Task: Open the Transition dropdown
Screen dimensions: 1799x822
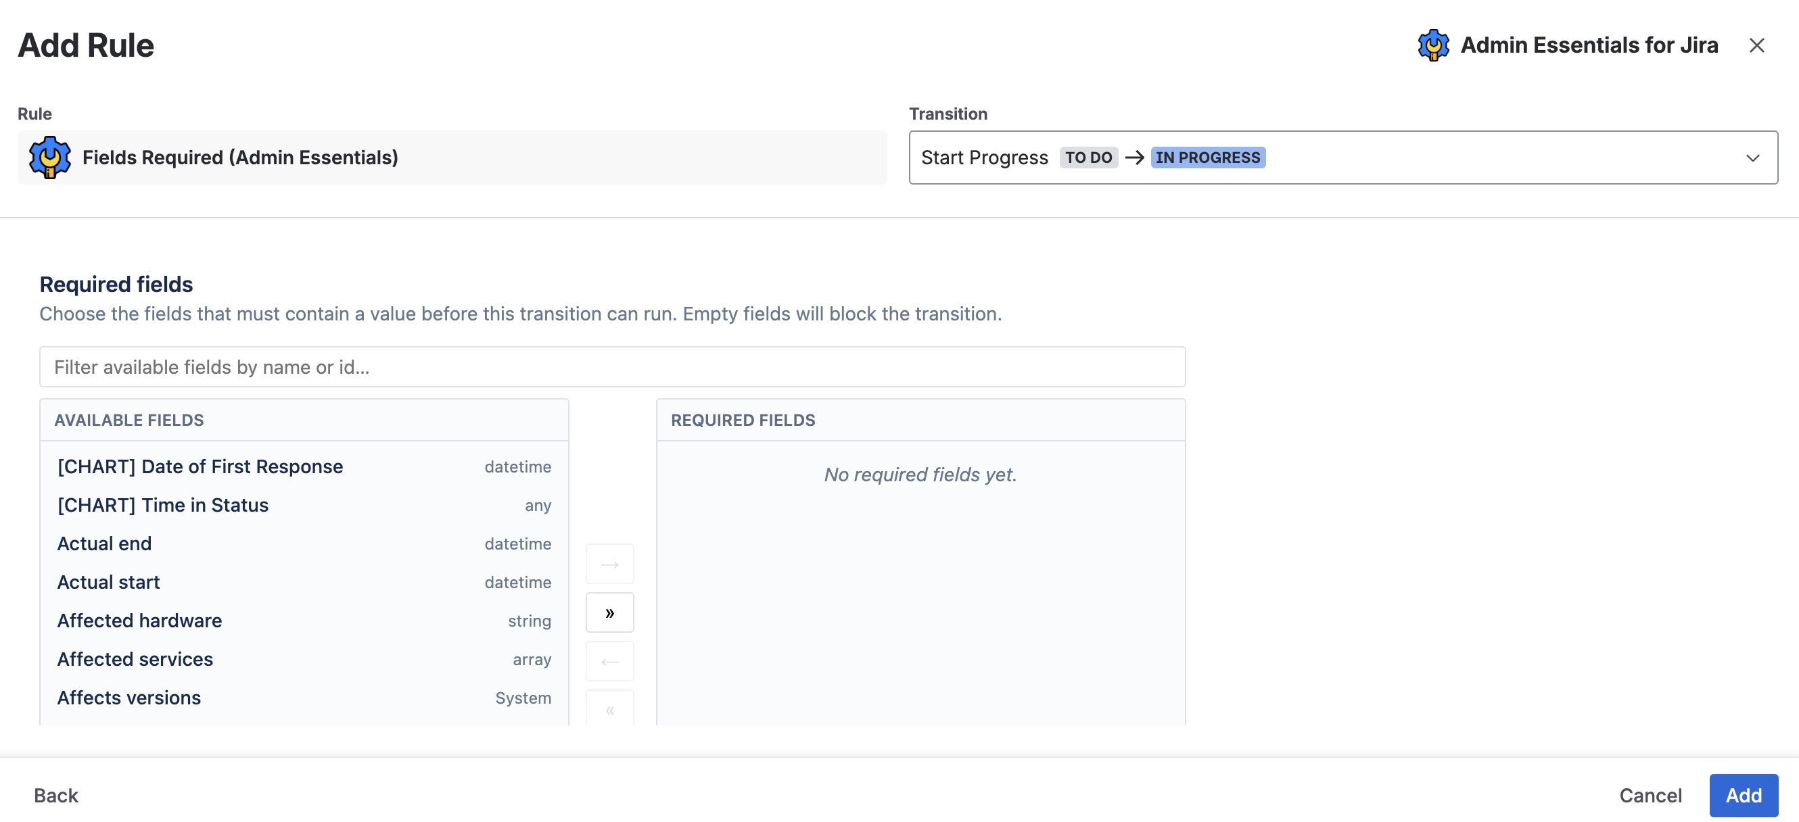Action: click(1343, 158)
